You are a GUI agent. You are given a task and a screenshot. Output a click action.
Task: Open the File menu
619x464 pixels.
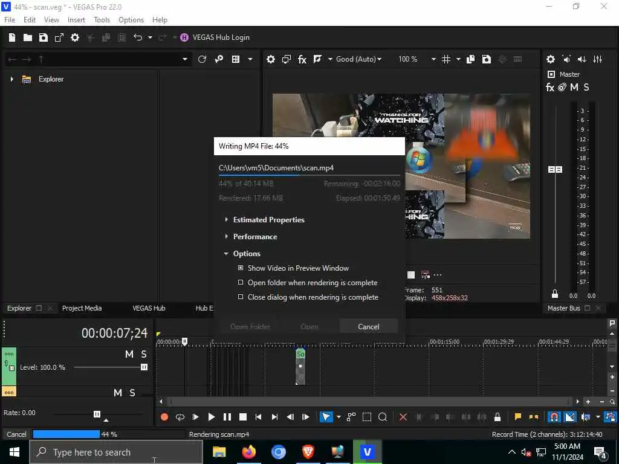(x=10, y=20)
